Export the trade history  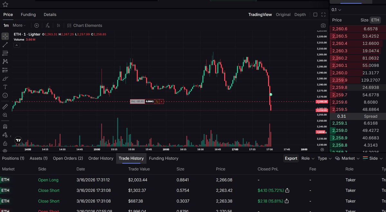(291, 158)
